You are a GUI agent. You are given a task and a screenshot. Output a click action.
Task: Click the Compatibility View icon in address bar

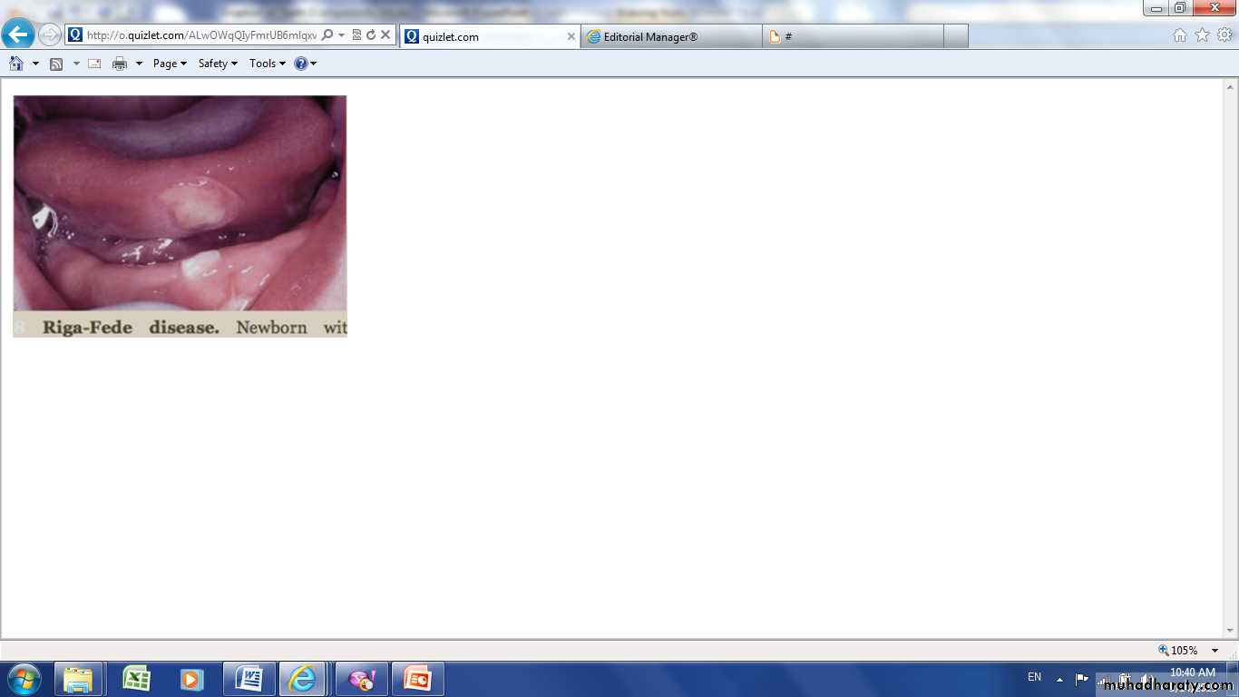[356, 35]
